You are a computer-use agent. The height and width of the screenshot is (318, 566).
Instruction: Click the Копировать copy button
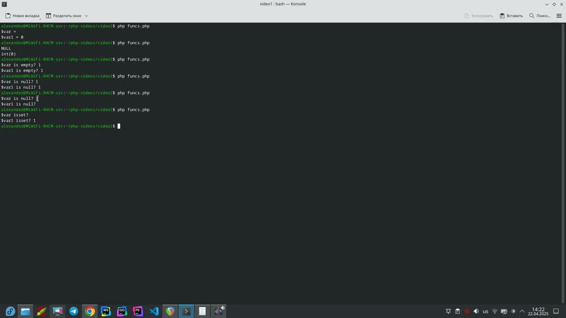478,15
